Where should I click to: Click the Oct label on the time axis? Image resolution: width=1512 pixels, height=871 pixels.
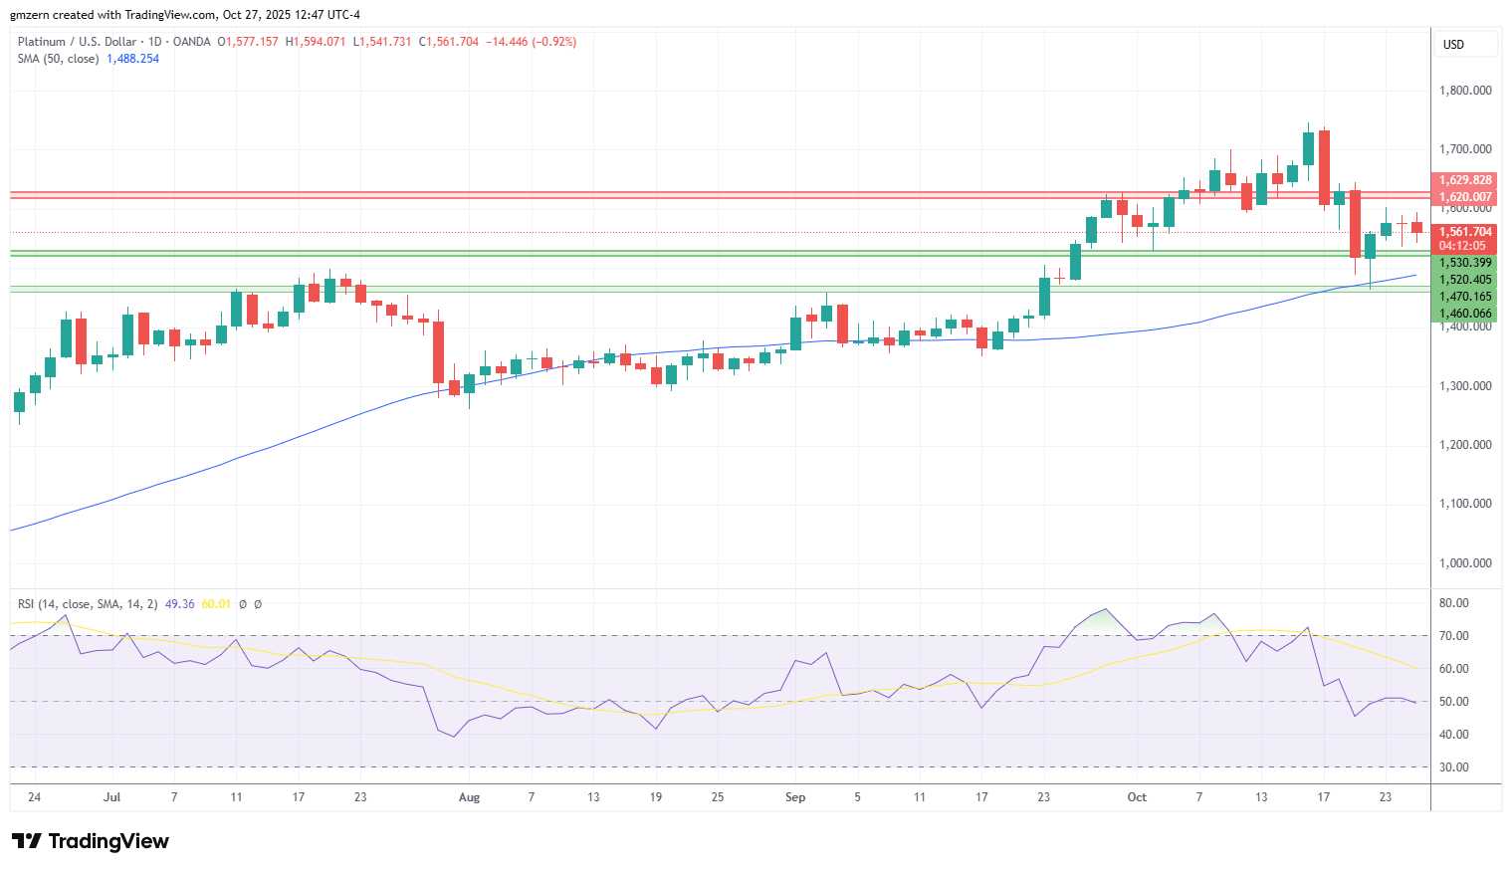tap(1137, 797)
